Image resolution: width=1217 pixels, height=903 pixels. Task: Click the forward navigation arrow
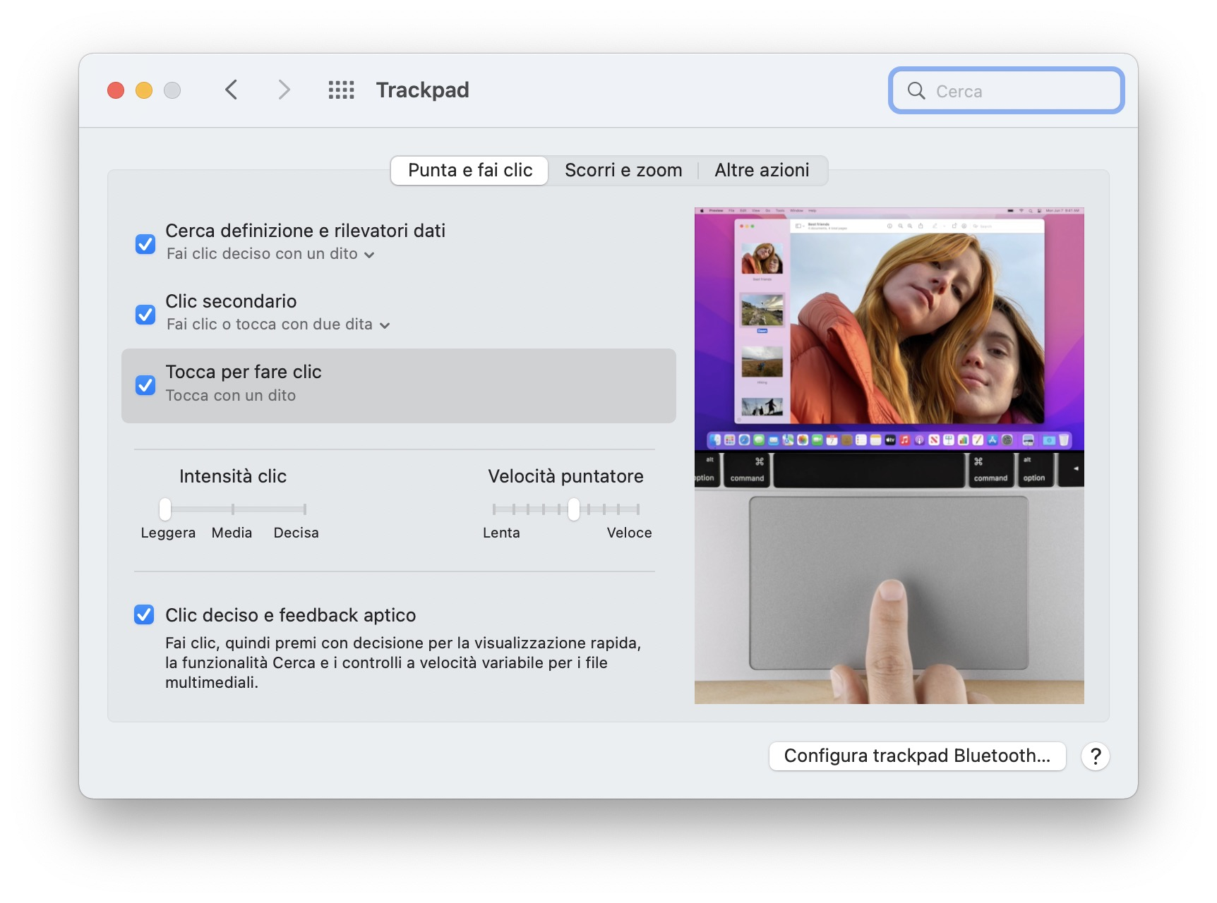click(284, 90)
